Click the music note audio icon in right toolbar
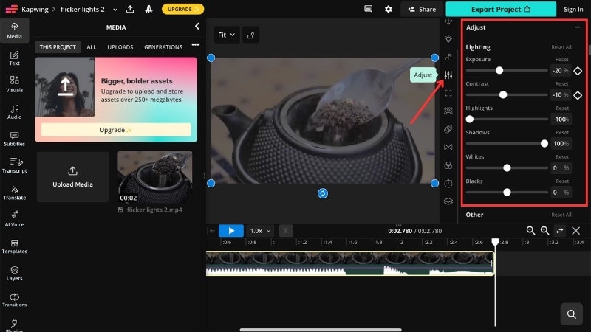The height and width of the screenshot is (332, 591). (x=448, y=57)
